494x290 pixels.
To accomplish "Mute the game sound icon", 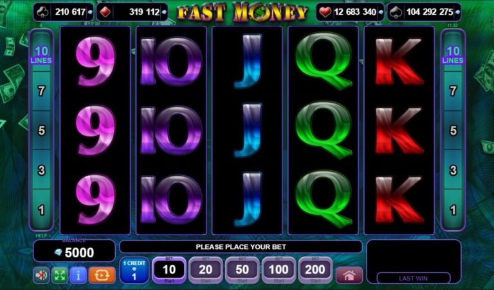I will coord(41,275).
